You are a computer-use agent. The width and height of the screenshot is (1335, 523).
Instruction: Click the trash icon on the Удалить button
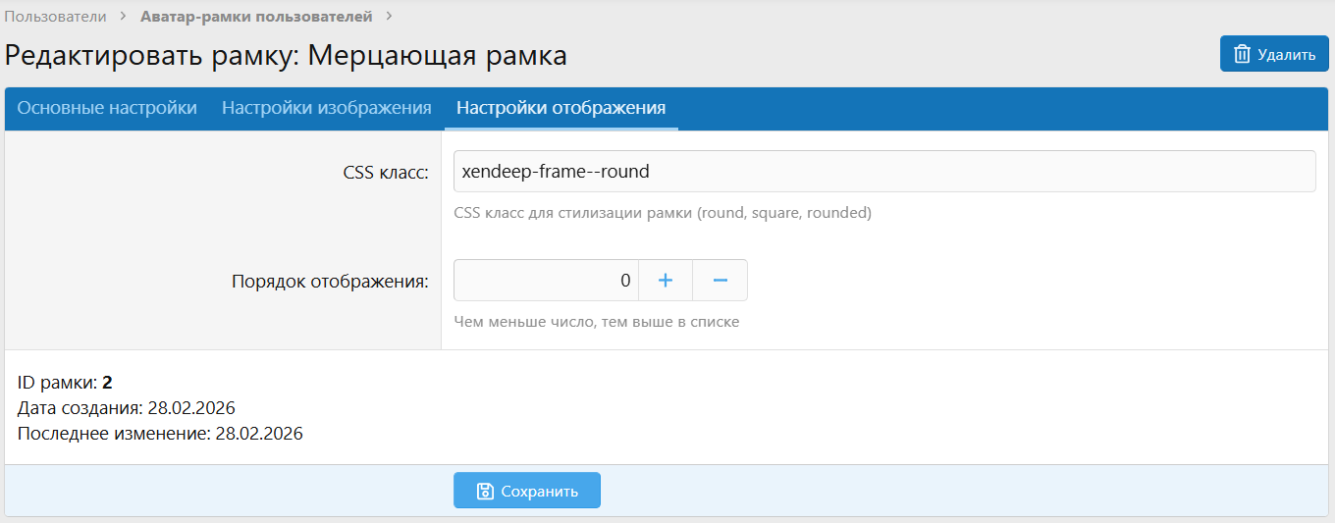coord(1242,54)
